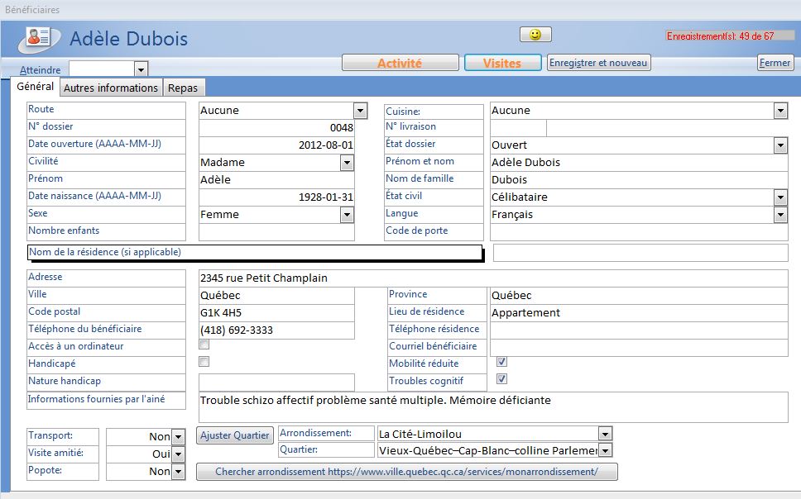Click the Chercher arrondissement link button

[x=406, y=472]
